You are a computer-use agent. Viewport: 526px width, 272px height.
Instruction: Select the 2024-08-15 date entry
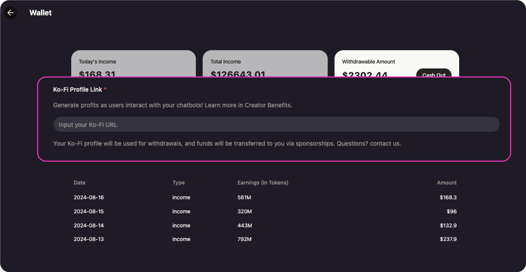(x=89, y=211)
